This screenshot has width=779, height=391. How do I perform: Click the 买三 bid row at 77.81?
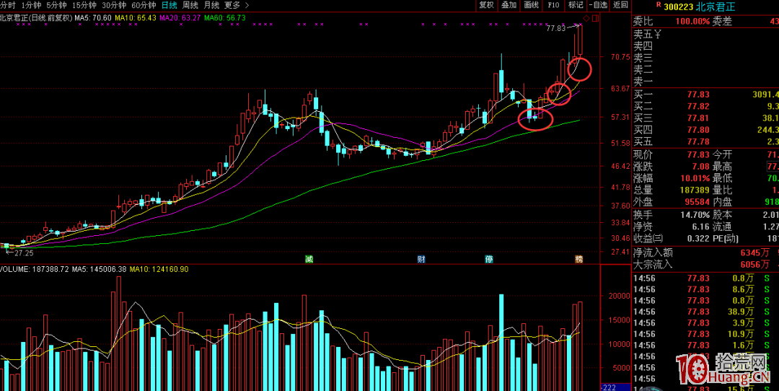pos(706,118)
